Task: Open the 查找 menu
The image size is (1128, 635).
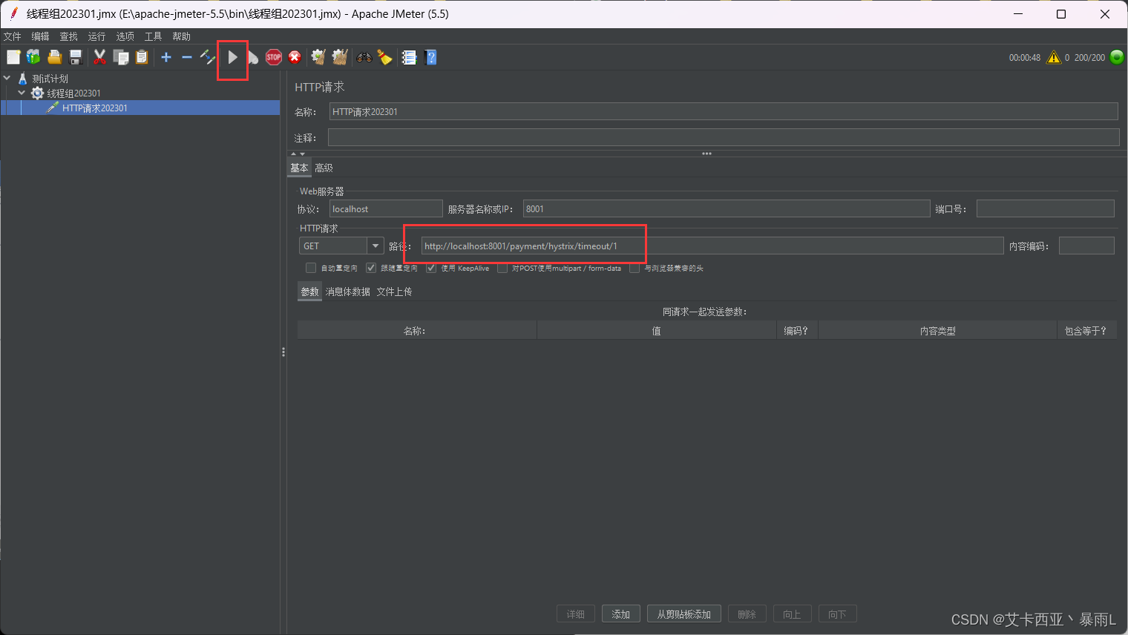Action: [x=68, y=36]
